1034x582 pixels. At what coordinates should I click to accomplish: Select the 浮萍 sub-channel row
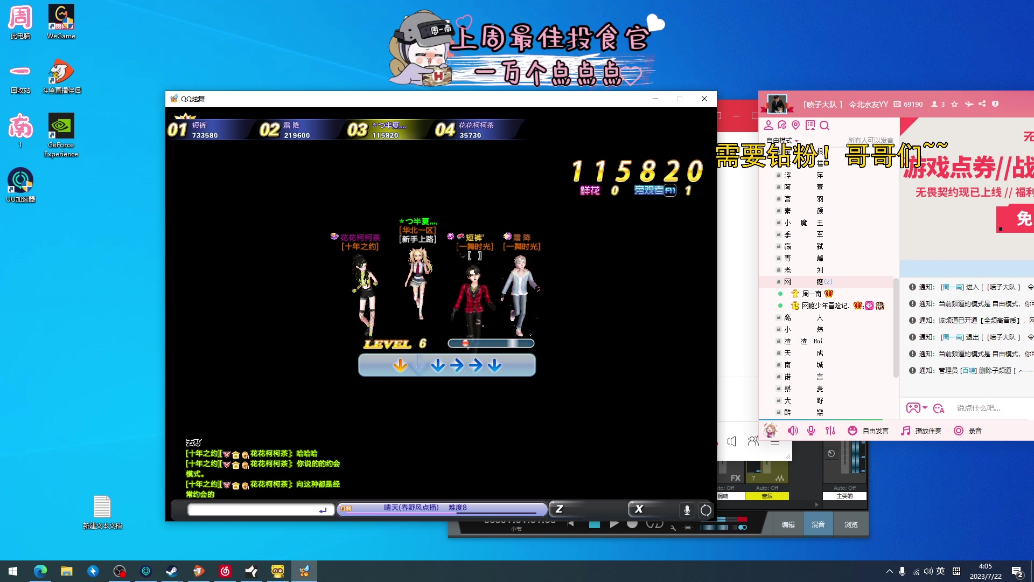(x=826, y=175)
